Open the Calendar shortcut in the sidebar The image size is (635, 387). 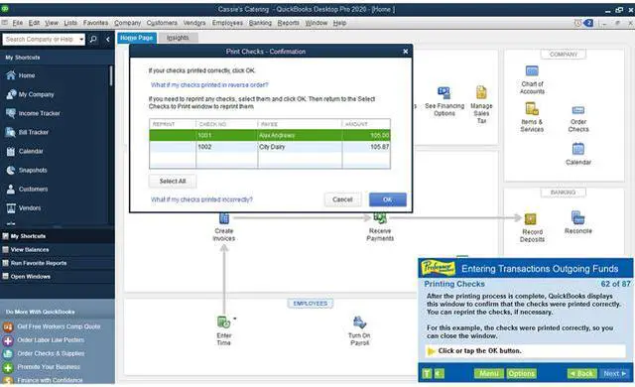coord(25,151)
